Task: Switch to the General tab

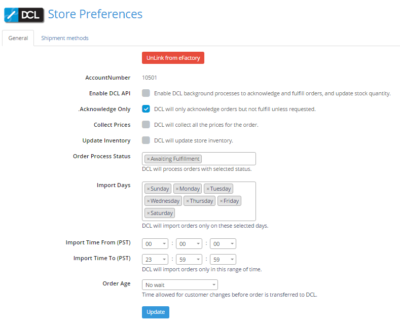Action: point(18,38)
